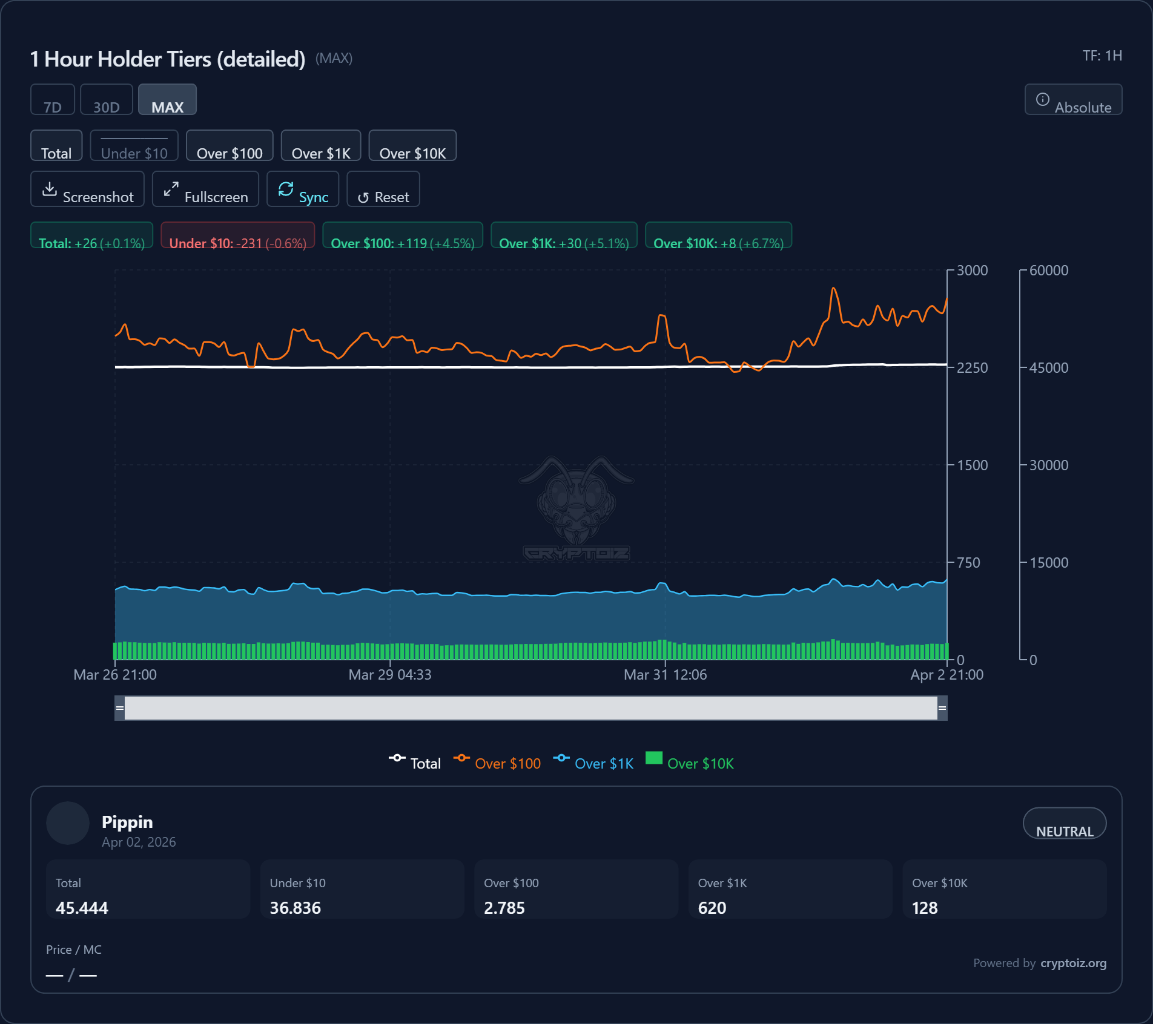The image size is (1153, 1024).
Task: Click the Pippin token avatar
Action: point(68,823)
